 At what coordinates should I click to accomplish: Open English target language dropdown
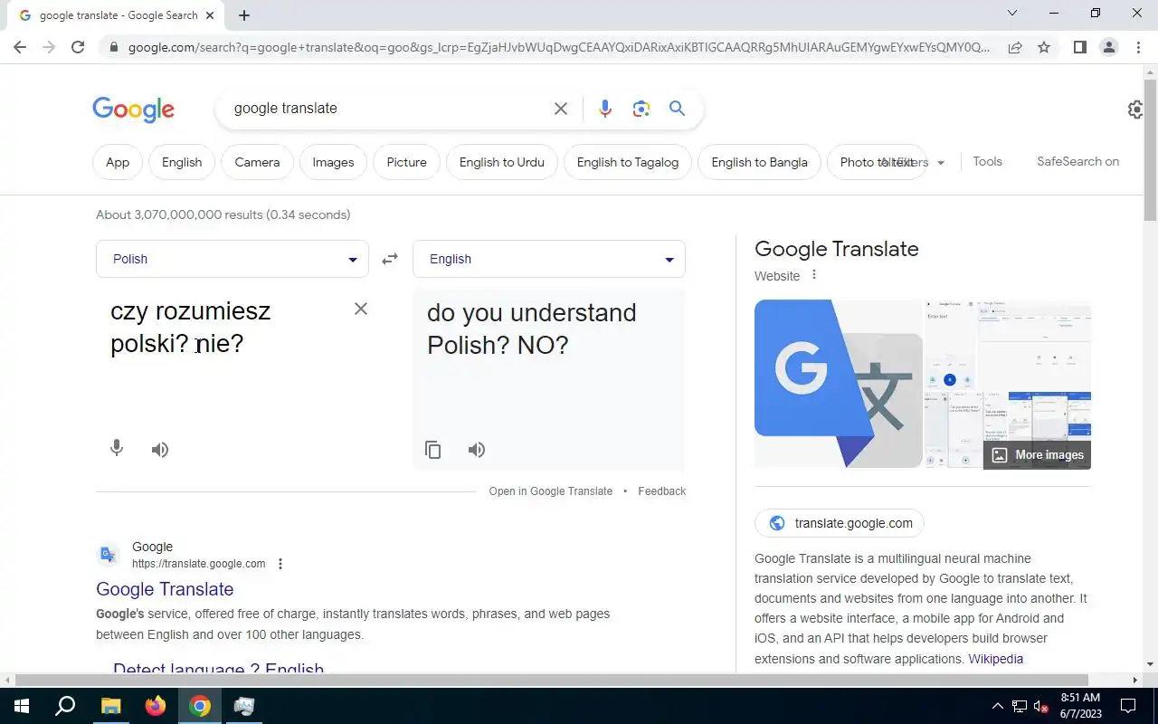(549, 259)
